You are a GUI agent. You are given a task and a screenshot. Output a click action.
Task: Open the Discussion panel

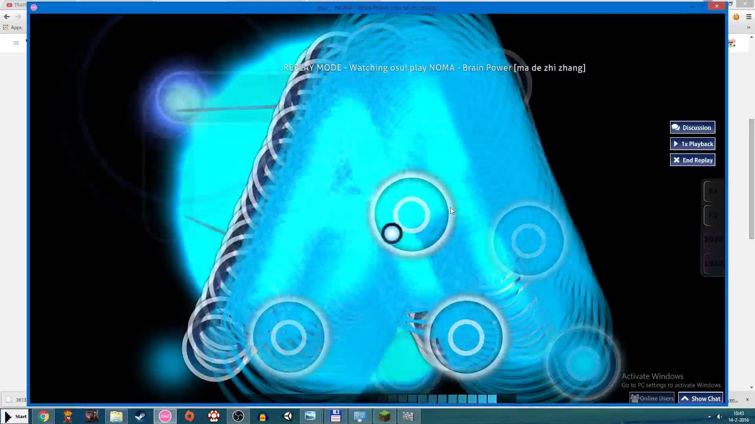click(692, 128)
